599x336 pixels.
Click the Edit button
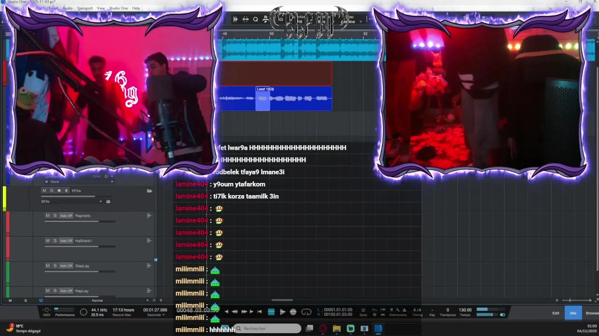pyautogui.click(x=555, y=313)
